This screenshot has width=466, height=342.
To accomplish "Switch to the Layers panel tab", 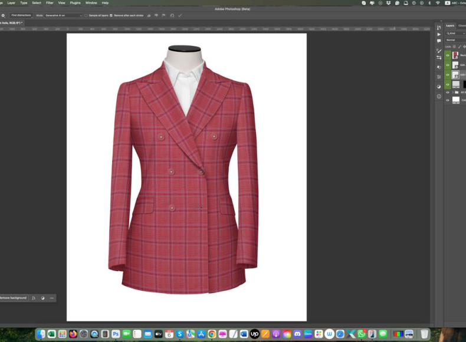I will [x=450, y=26].
